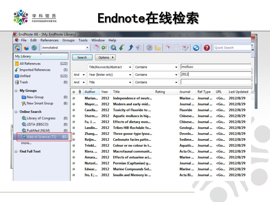Click the New Reference icon
Image resolution: width=270 pixels, height=202 pixels.
click(x=105, y=48)
